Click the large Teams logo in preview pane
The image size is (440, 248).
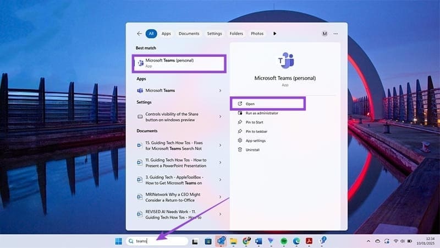(x=285, y=60)
